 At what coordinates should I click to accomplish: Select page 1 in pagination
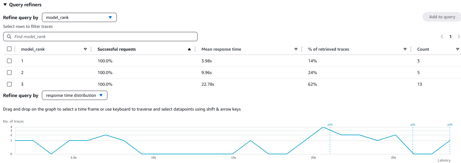(450, 37)
